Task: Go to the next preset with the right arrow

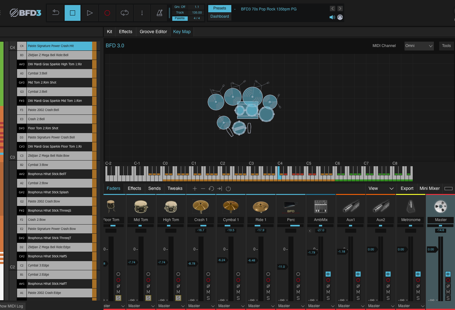Action: coord(340,9)
